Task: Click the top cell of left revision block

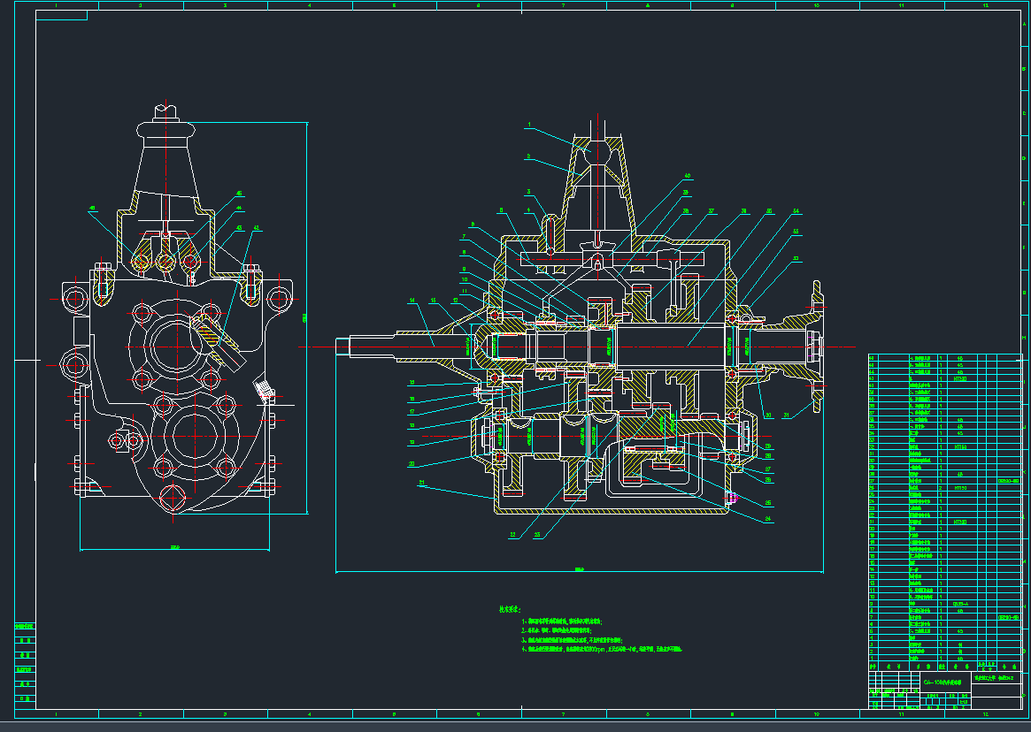Action: [x=26, y=628]
